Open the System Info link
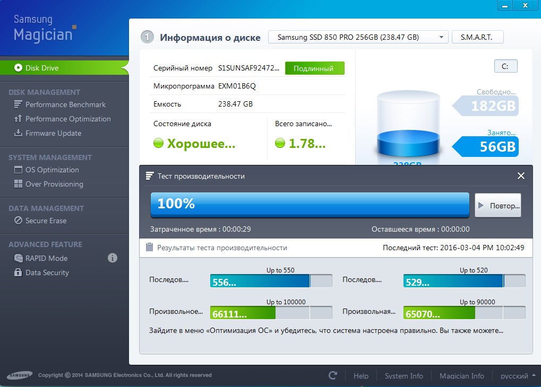This screenshot has height=387, width=541. tap(403, 376)
